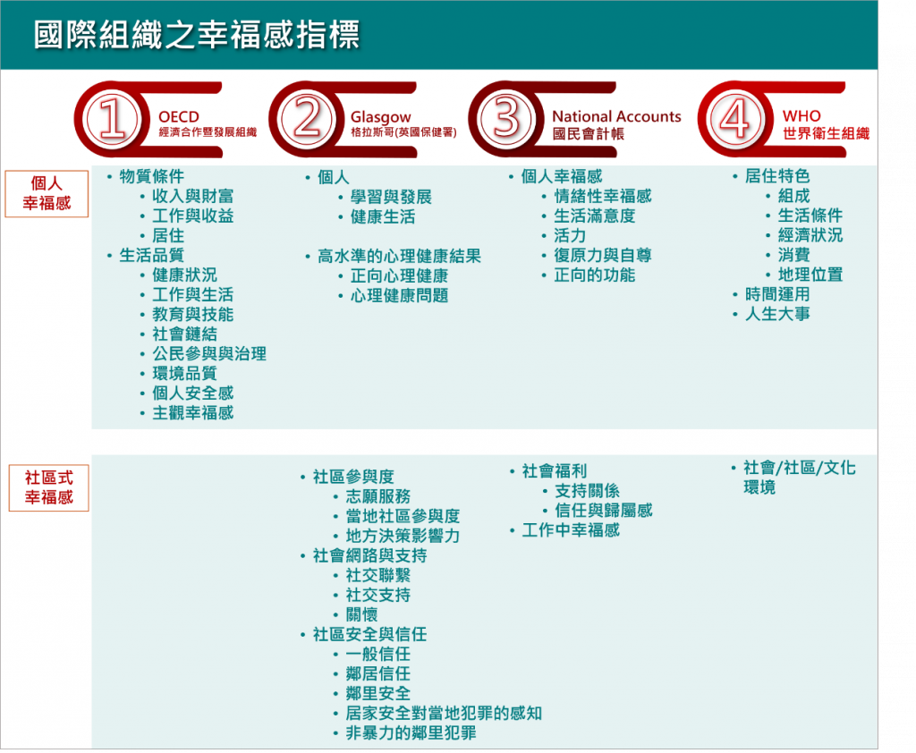Image resolution: width=916 pixels, height=753 pixels.
Task: Click the 居住特色 bullet
Action: tap(777, 176)
